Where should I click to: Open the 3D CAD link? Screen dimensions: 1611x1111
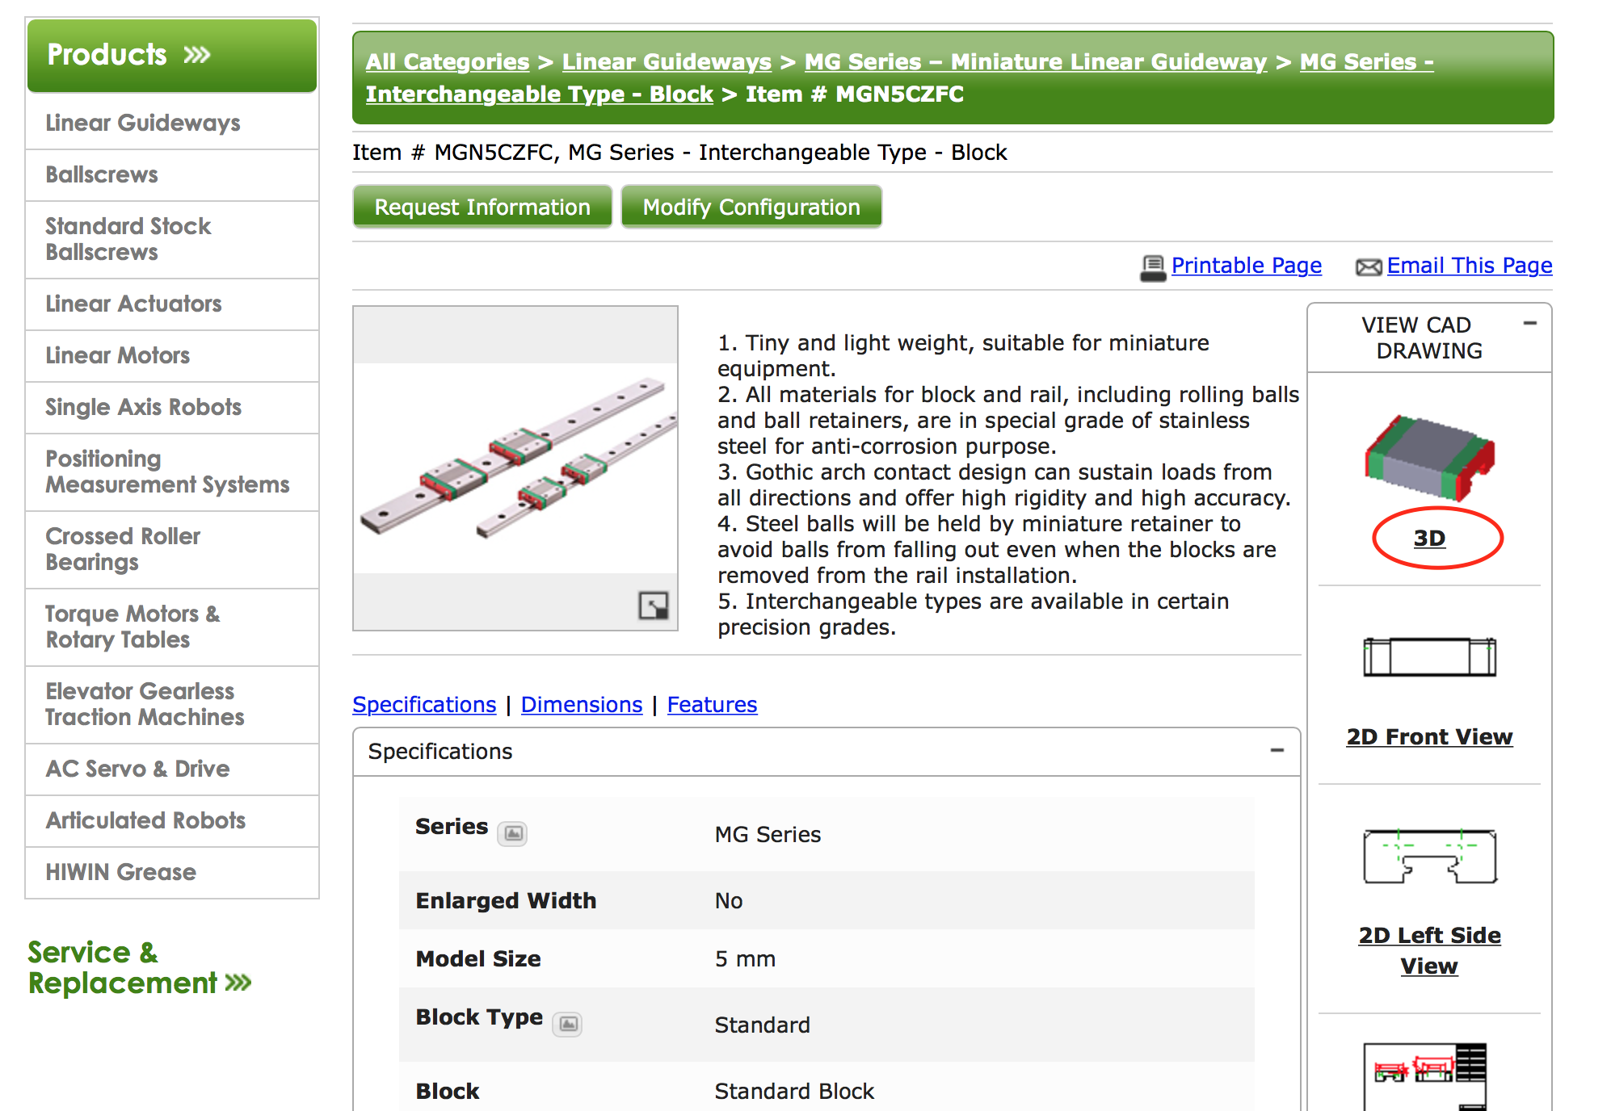pos(1428,539)
